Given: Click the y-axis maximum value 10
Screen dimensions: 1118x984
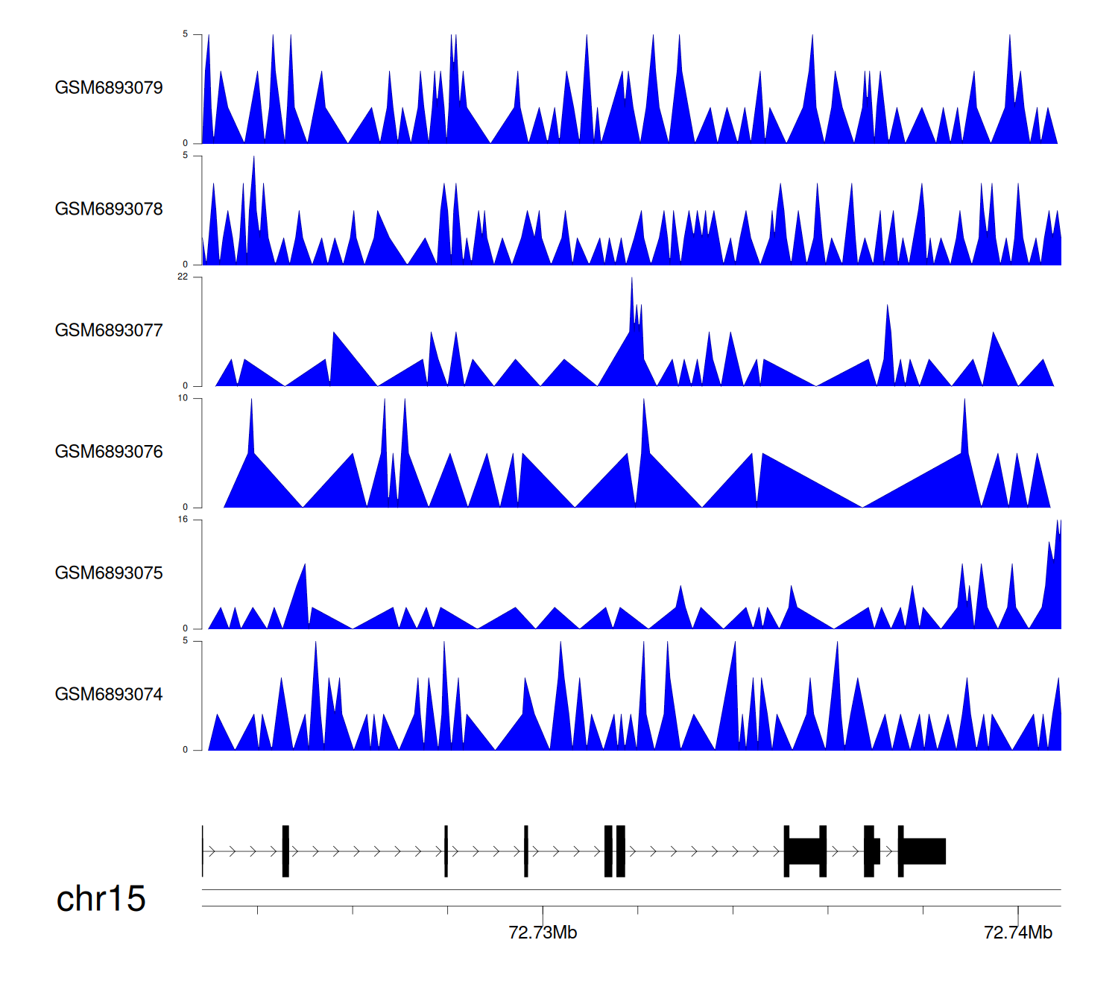Looking at the screenshot, I should (x=183, y=398).
